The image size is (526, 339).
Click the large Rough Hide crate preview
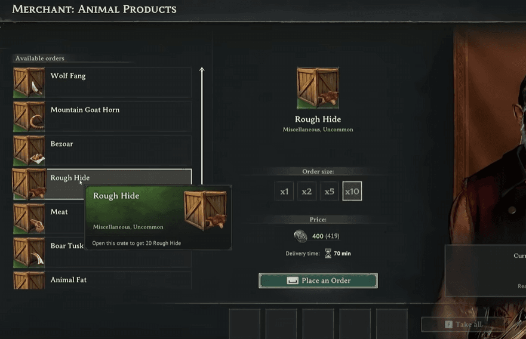[318, 88]
